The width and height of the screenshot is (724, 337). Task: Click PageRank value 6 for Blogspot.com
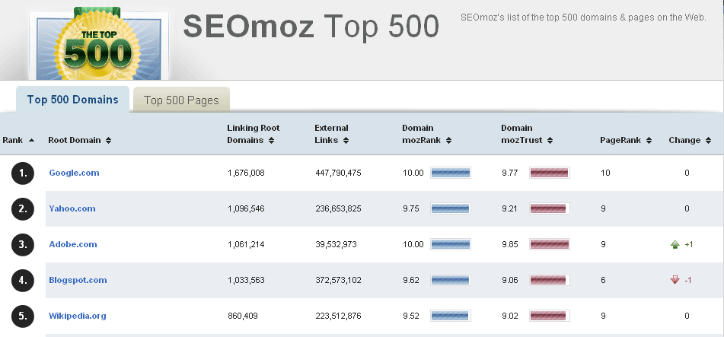pyautogui.click(x=603, y=280)
